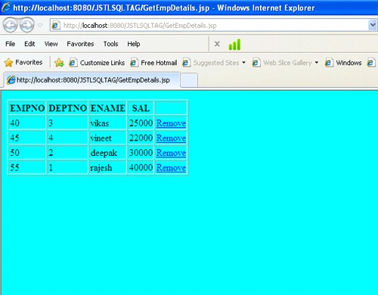The image size is (378, 295).
Task: Click the Customize Links page icon
Action: [x=73, y=63]
